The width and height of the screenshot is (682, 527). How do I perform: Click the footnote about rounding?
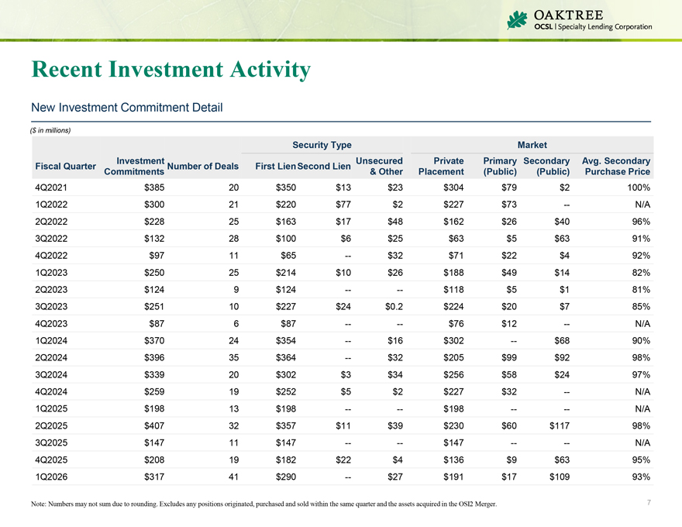tap(263, 505)
